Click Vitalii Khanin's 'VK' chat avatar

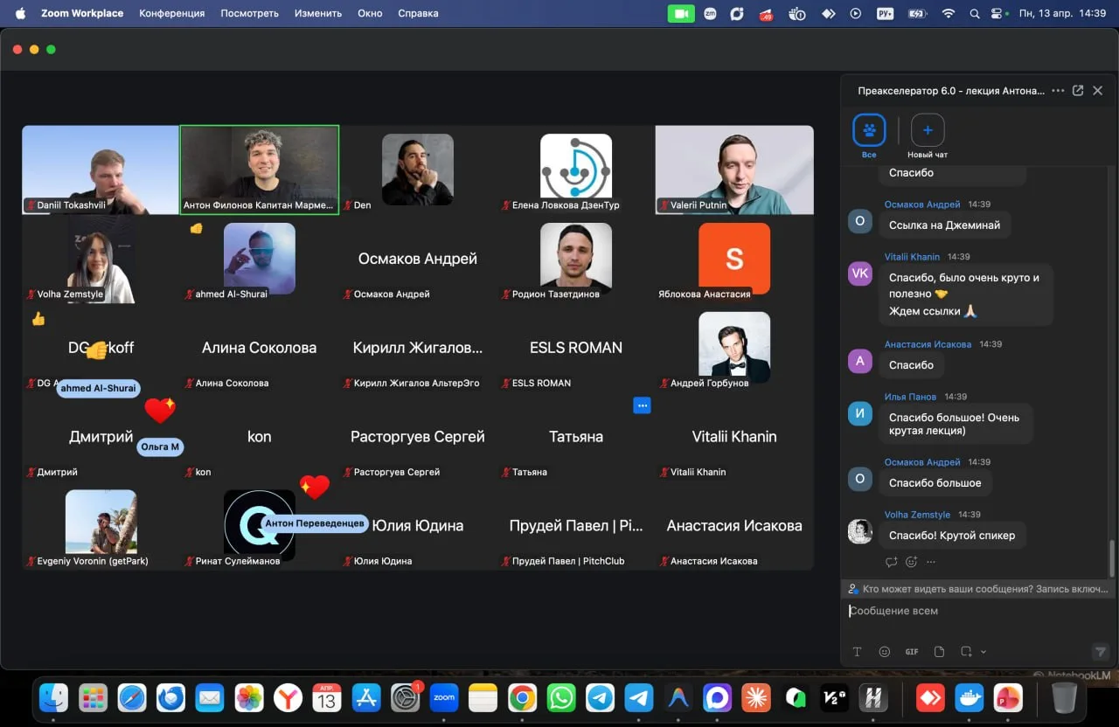[x=860, y=273]
